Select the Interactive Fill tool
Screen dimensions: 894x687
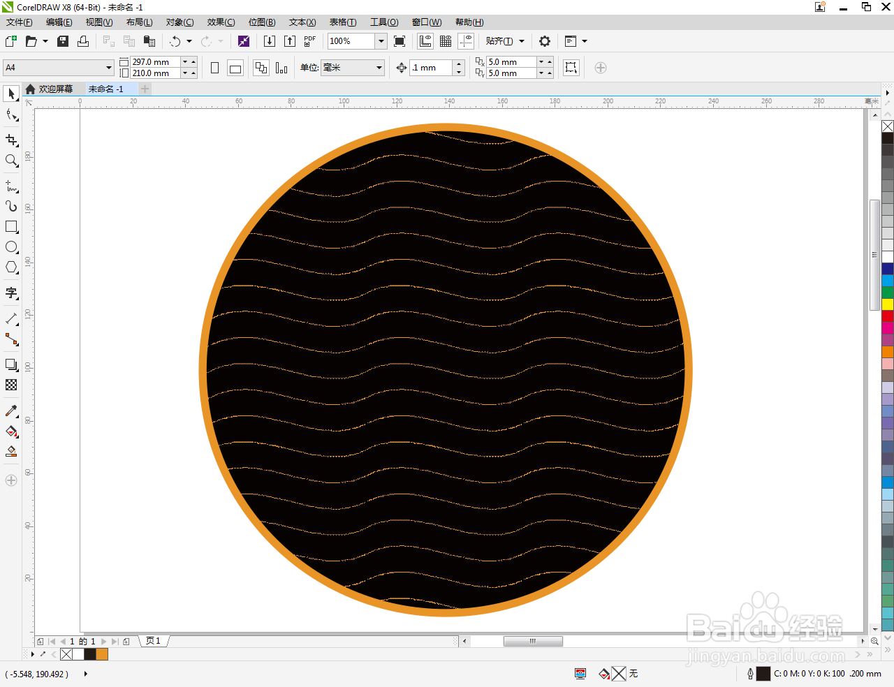11,431
